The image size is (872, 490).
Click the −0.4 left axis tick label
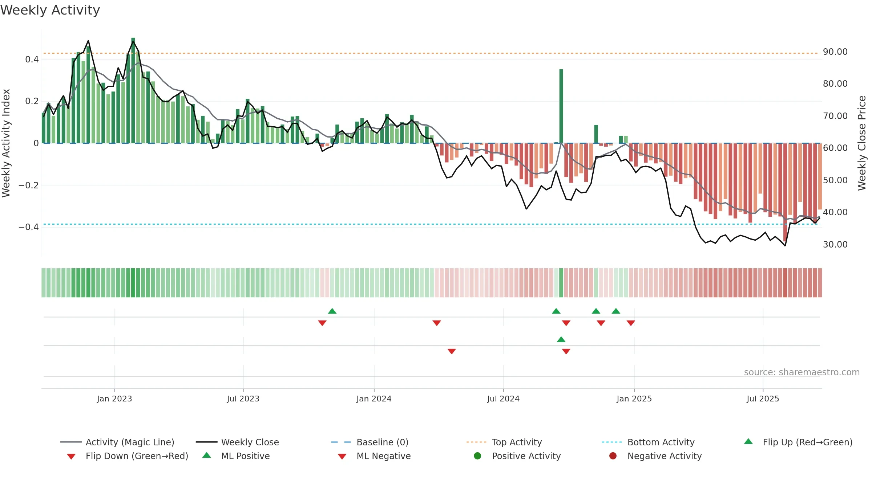tap(28, 227)
